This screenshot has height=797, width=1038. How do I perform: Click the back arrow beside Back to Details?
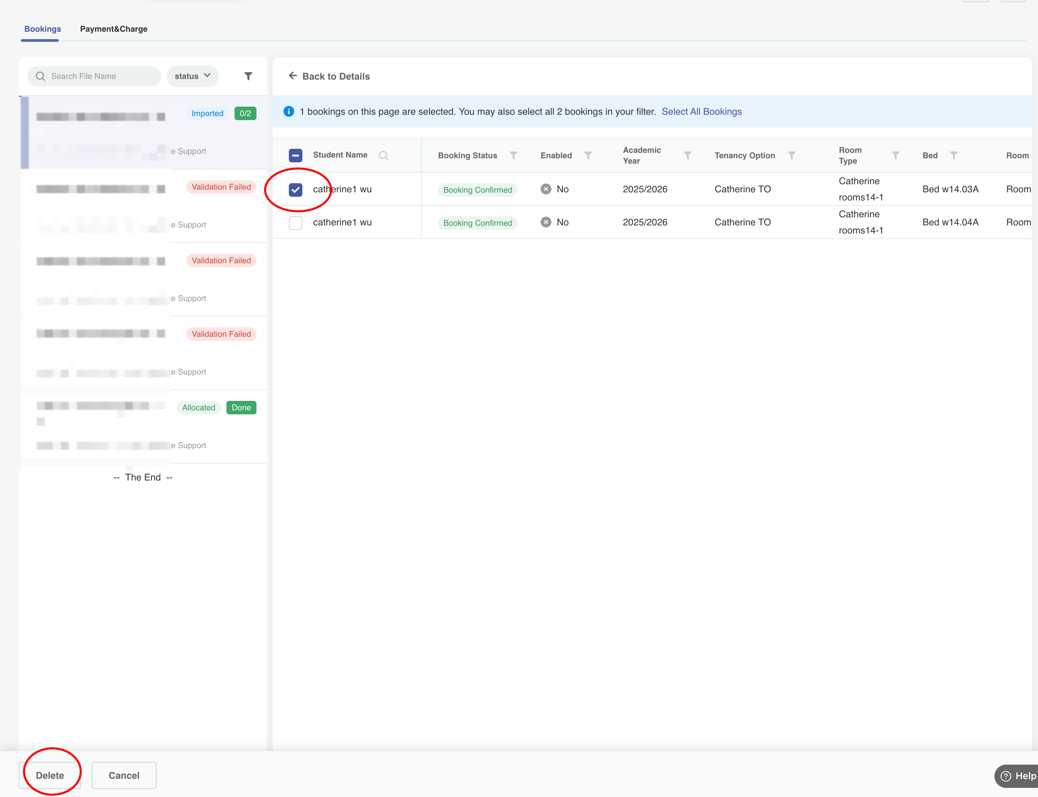pyautogui.click(x=293, y=76)
